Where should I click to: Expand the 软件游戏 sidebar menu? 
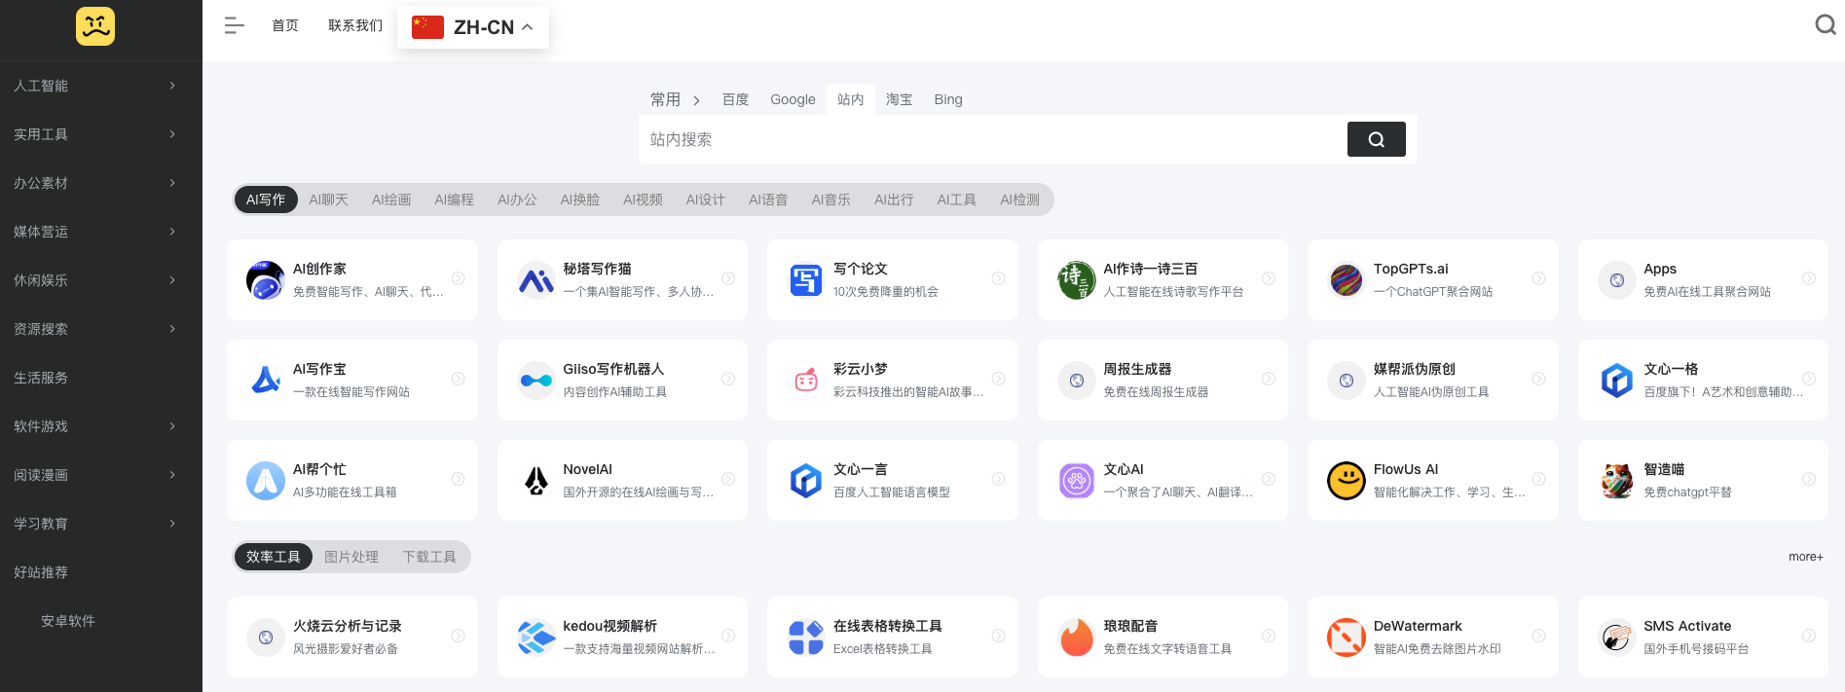(x=94, y=426)
